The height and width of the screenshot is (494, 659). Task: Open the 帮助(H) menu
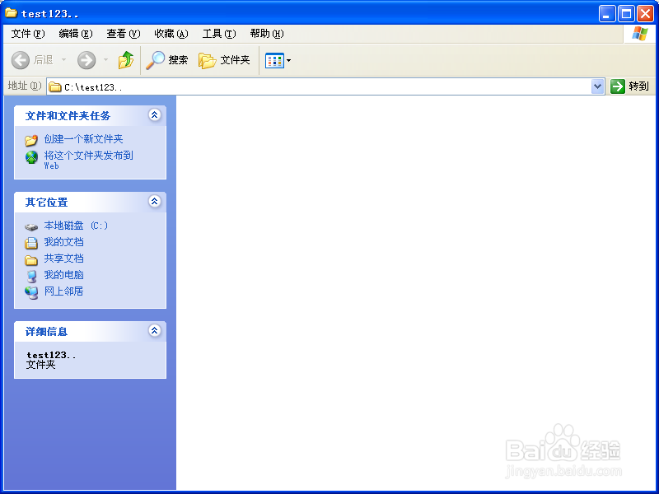click(267, 34)
